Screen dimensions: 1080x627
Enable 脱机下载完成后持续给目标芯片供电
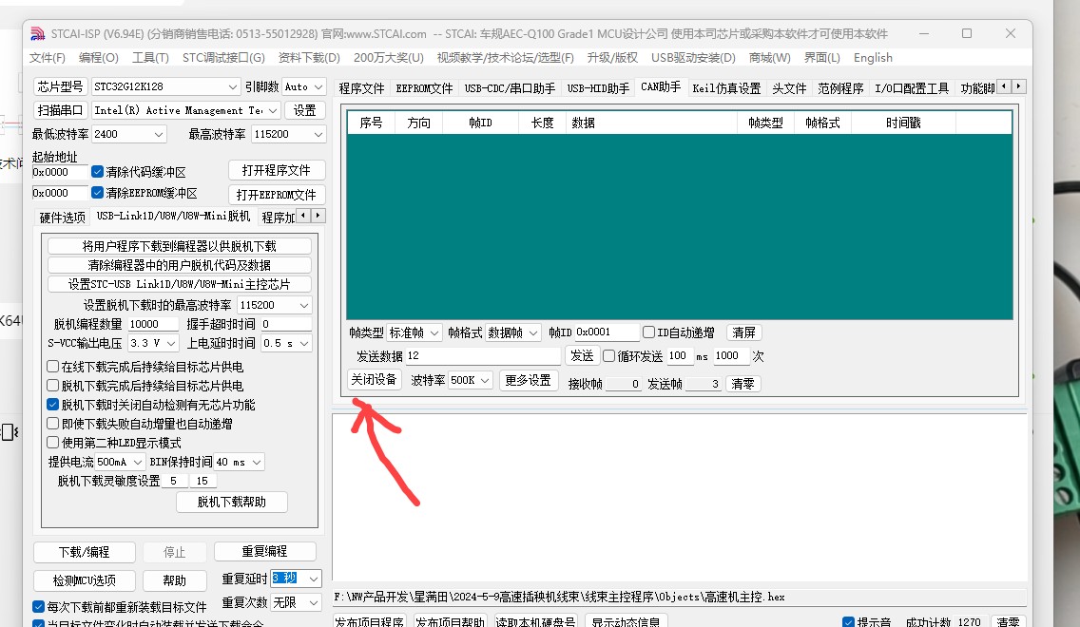point(52,386)
